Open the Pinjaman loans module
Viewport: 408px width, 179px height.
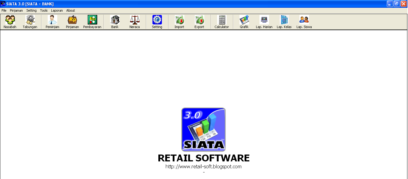(x=72, y=21)
